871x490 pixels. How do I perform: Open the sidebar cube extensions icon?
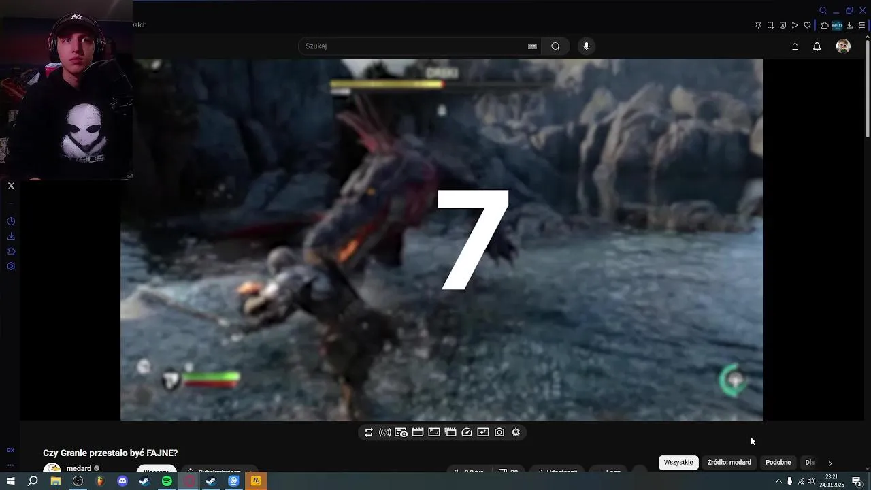(x=11, y=251)
